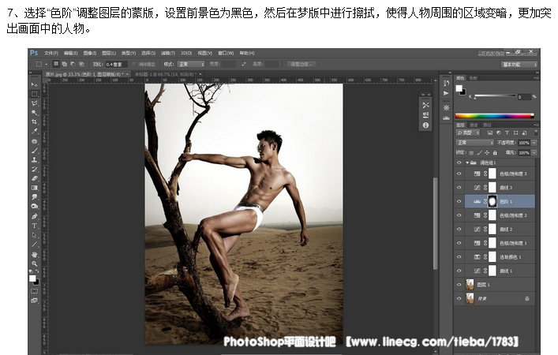Screen dimensions: 558x355
Task: Select the Smudge tool
Action: (34, 196)
